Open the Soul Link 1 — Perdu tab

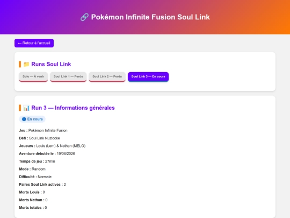[68, 76]
